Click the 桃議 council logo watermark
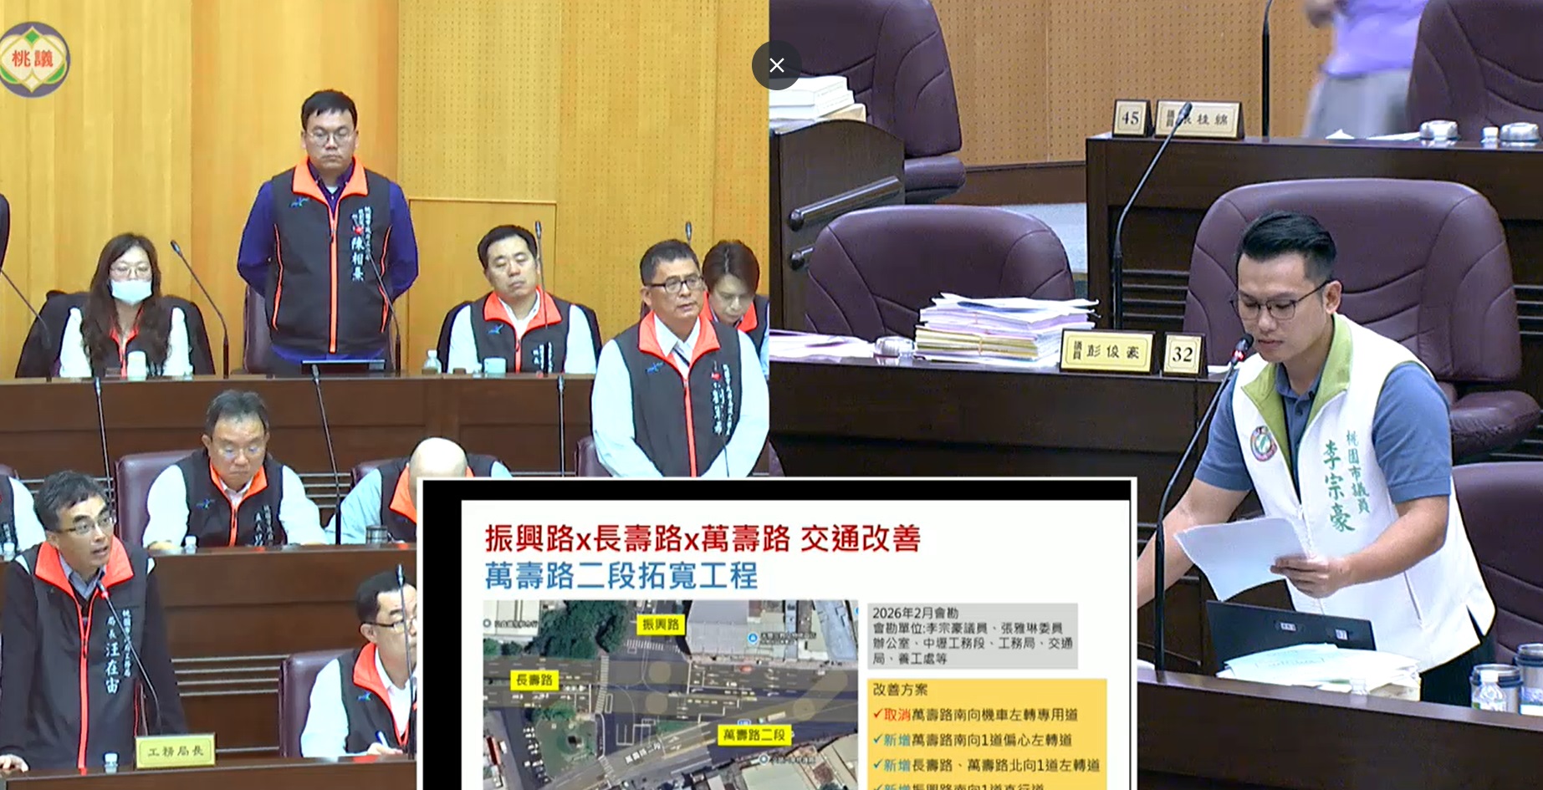This screenshot has height=790, width=1543. (33, 59)
